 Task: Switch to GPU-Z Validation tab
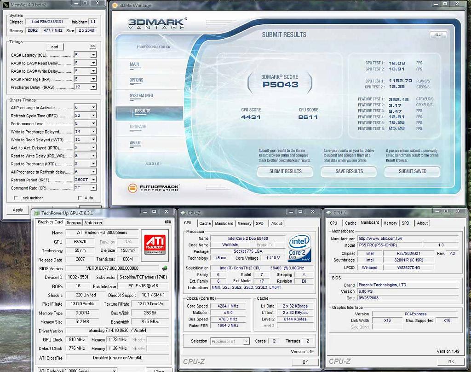point(93,222)
